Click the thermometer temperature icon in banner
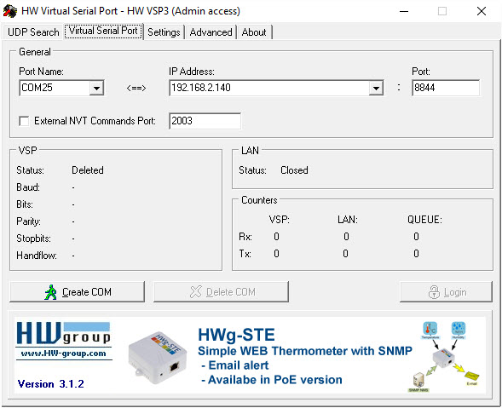 tap(430, 329)
